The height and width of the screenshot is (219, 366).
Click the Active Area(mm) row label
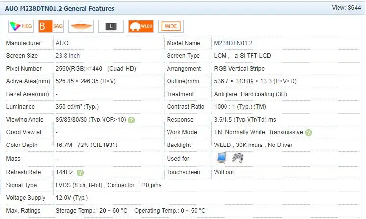point(28,81)
